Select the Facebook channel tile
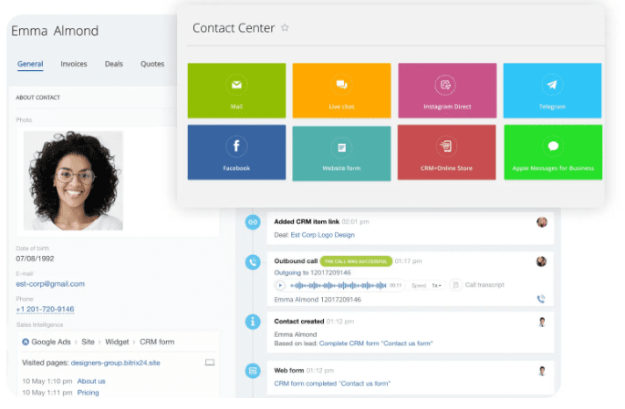The height and width of the screenshot is (409, 625). 236,152
